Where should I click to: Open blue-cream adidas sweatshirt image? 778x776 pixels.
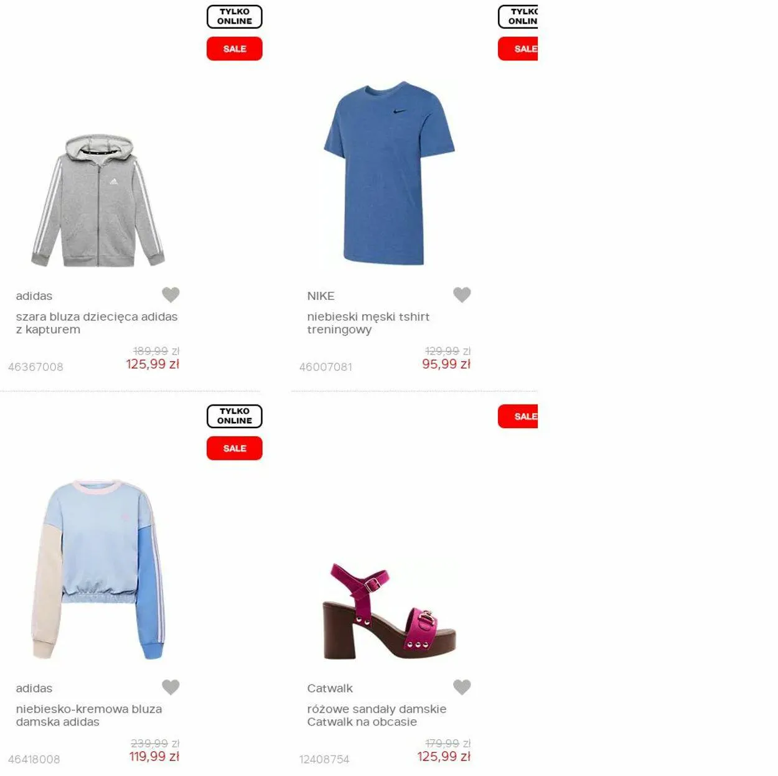click(x=98, y=569)
